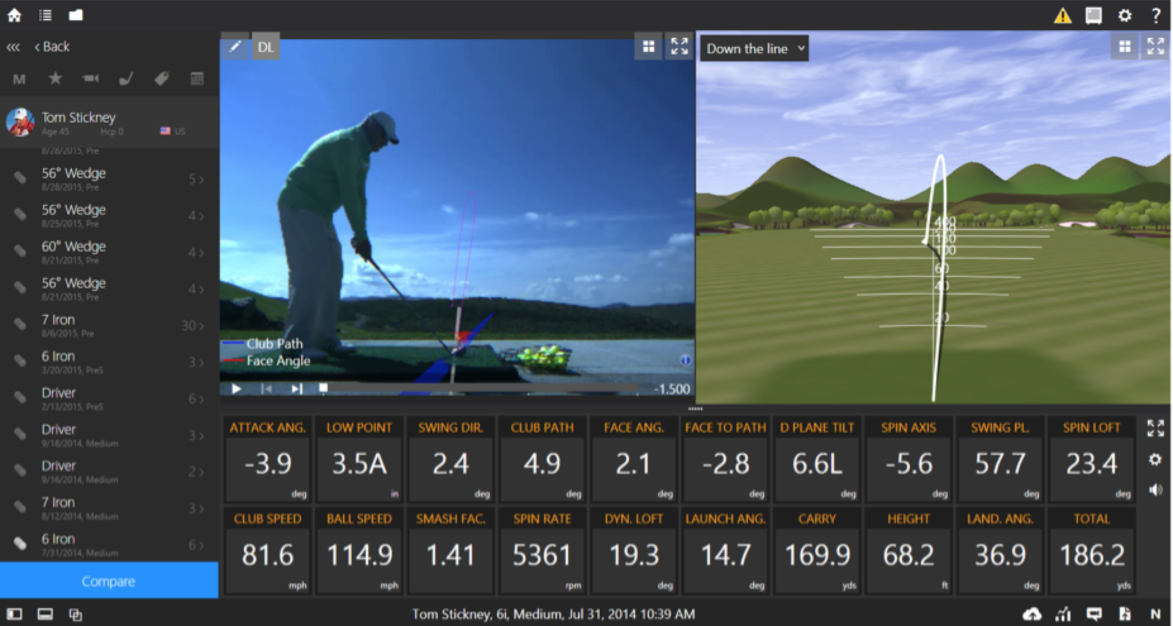Expand the 7 Iron 8/6/2015 session
The height and width of the screenshot is (626, 1173).
(x=109, y=326)
